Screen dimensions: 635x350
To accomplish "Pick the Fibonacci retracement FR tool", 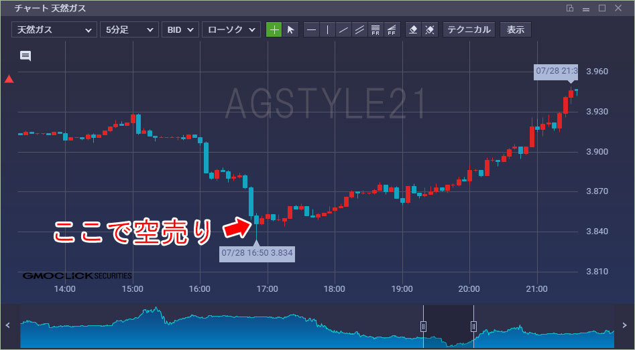I will [376, 29].
